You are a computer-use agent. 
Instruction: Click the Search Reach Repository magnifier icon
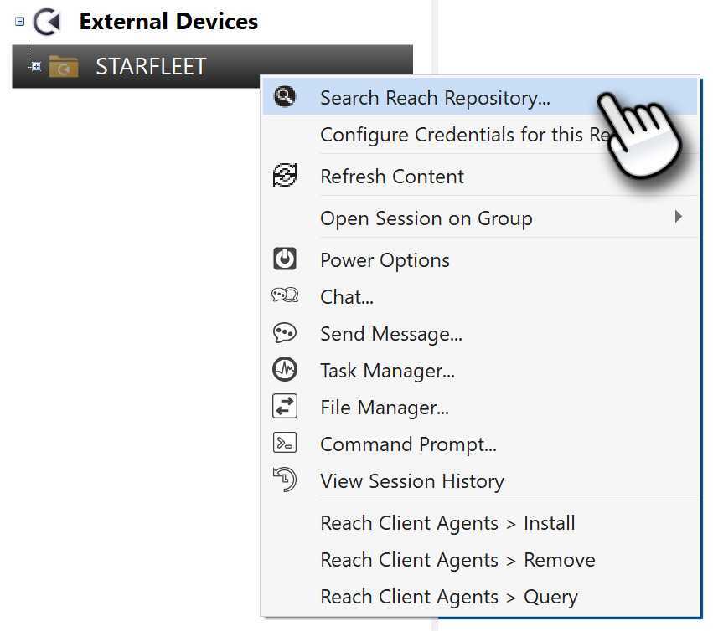coord(285,97)
